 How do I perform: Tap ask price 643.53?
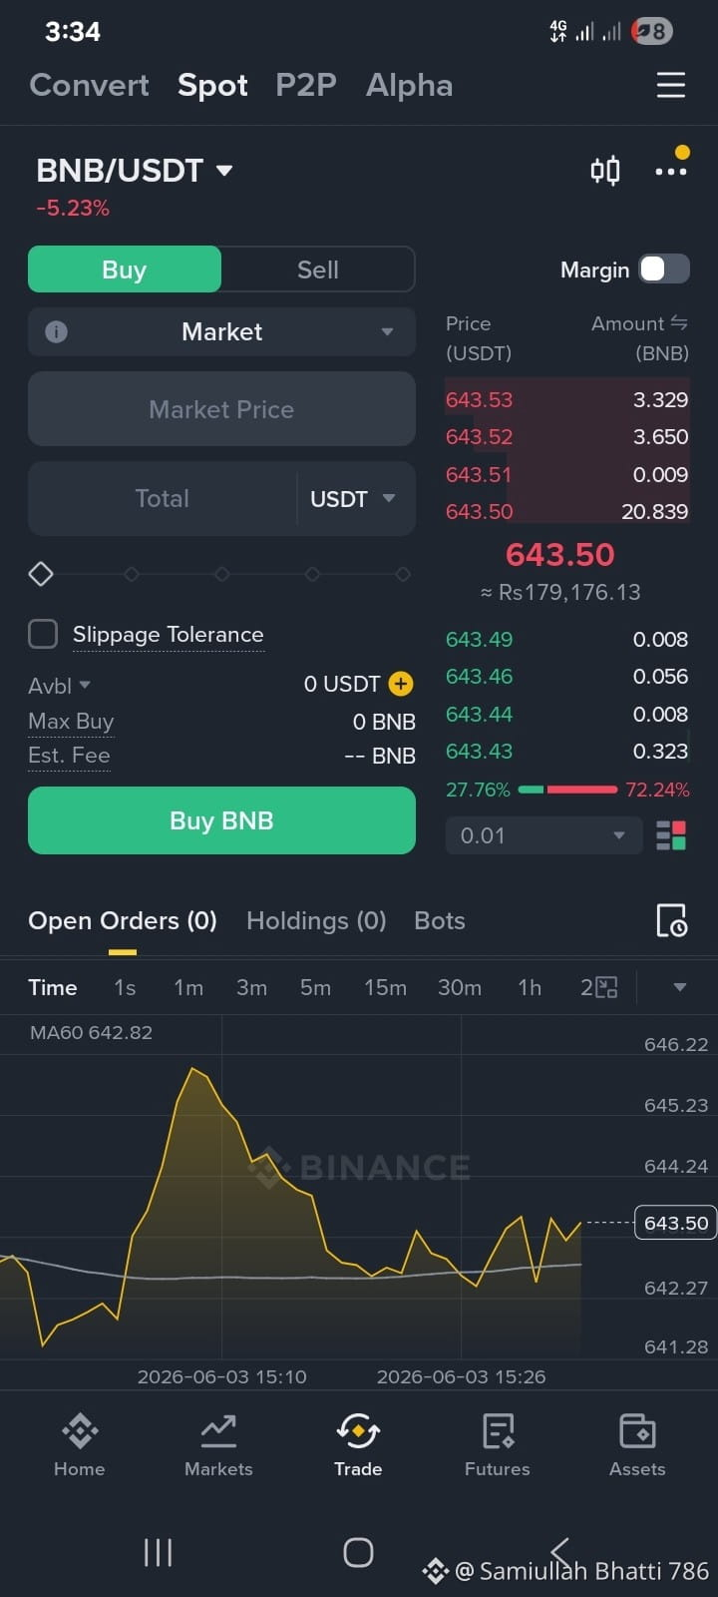479,399
